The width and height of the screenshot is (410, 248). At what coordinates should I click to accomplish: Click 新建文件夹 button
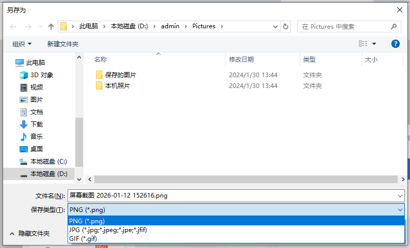(x=63, y=44)
